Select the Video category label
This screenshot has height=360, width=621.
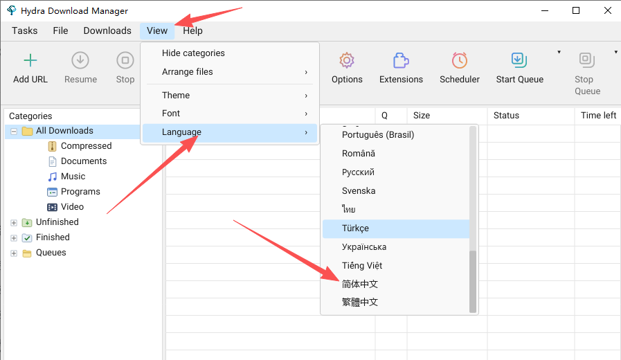pos(72,207)
